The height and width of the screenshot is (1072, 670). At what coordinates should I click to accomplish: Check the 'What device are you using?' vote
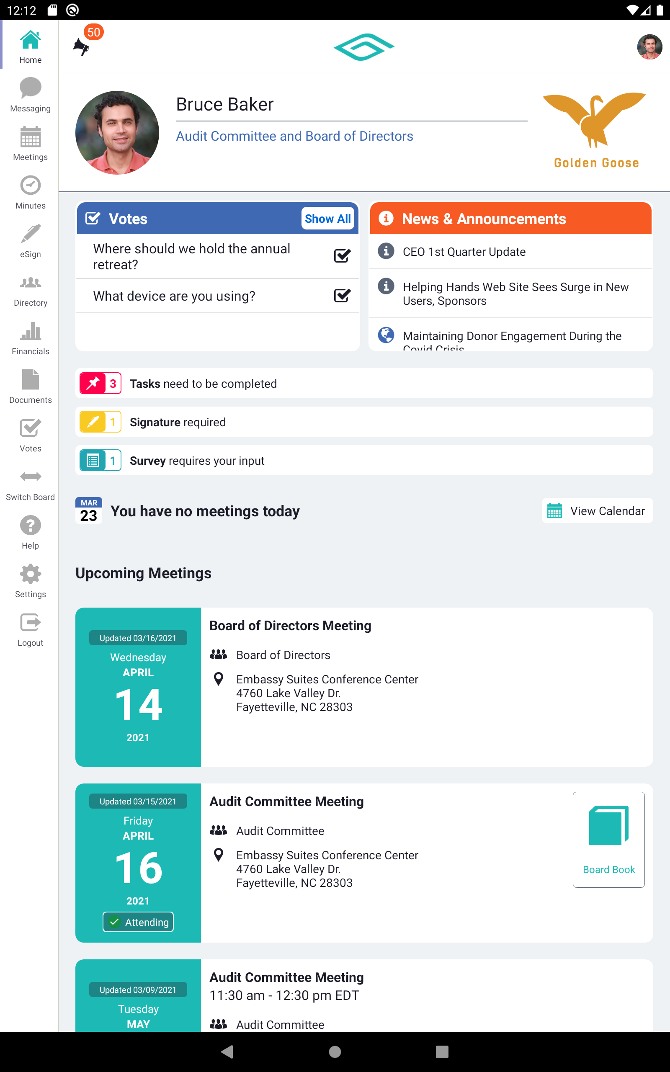pos(342,296)
